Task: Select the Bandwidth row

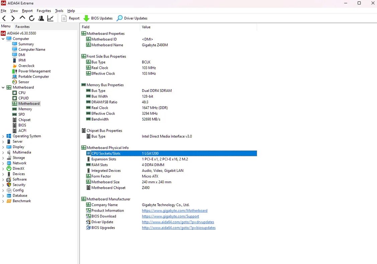Action: tap(171, 119)
